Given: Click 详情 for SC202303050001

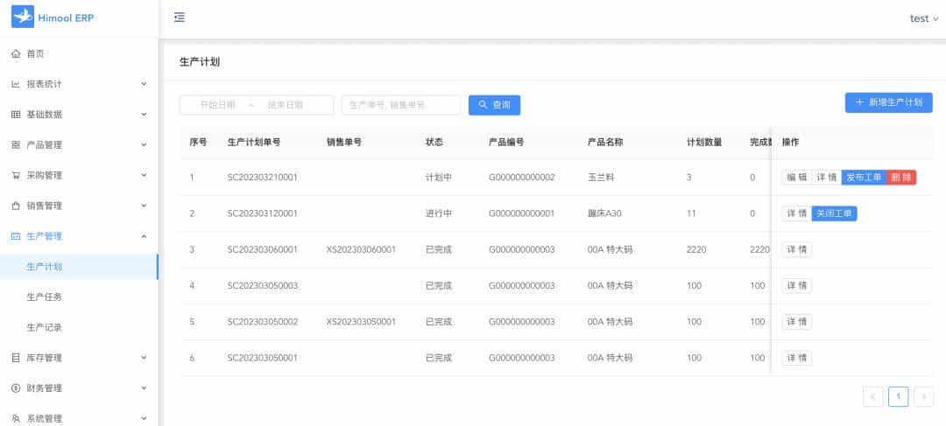Looking at the screenshot, I should point(796,358).
